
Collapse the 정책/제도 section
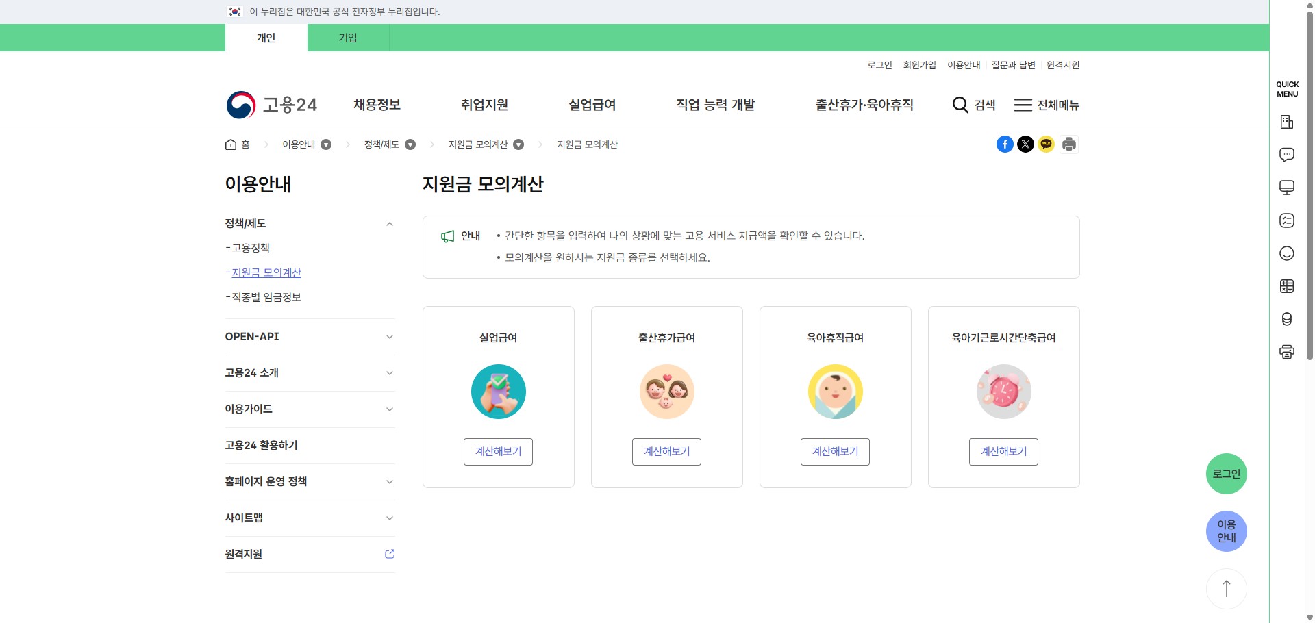[390, 223]
